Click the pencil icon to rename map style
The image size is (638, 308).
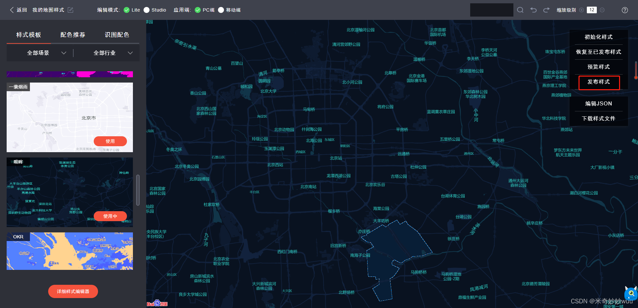pyautogui.click(x=70, y=10)
